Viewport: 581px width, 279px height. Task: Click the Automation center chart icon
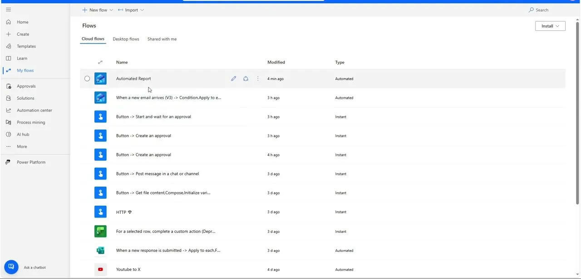tap(8, 110)
